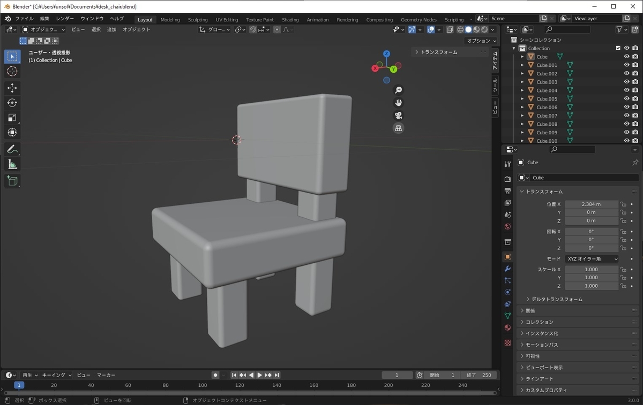
Task: Open the ファイル menu
Action: (24, 19)
